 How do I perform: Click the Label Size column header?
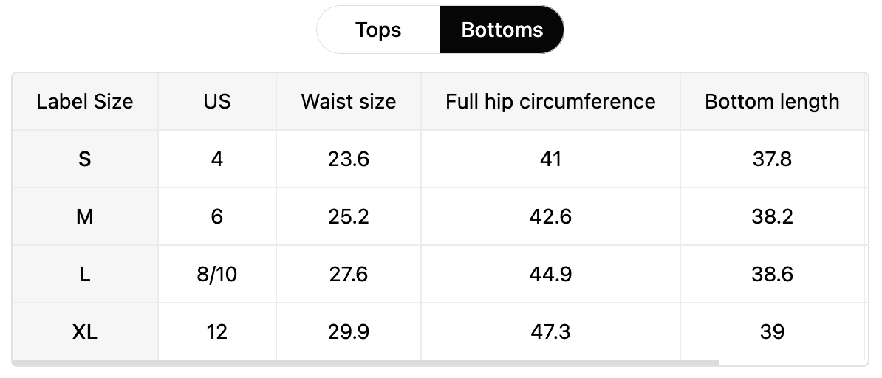point(85,102)
